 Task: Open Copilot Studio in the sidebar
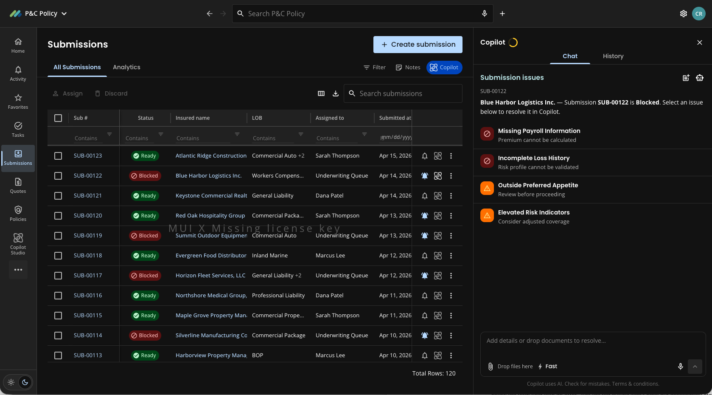[18, 244]
